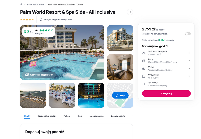Click the TripAdvisor owl rating icon
Screen dimensions: 201x139
[x=37, y=30]
